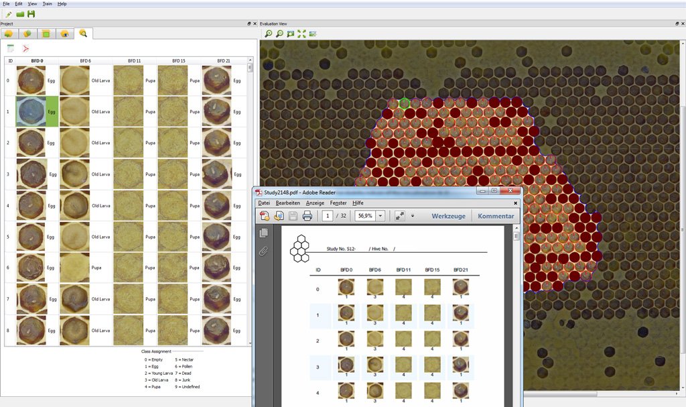686x407 pixels.
Task: Open the Kommentar pane
Action: 496,216
